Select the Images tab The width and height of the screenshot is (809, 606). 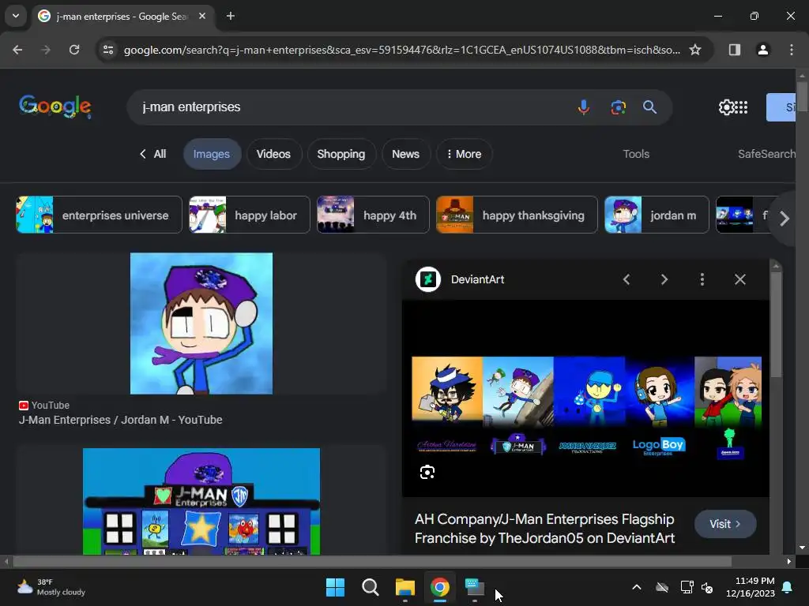point(212,154)
